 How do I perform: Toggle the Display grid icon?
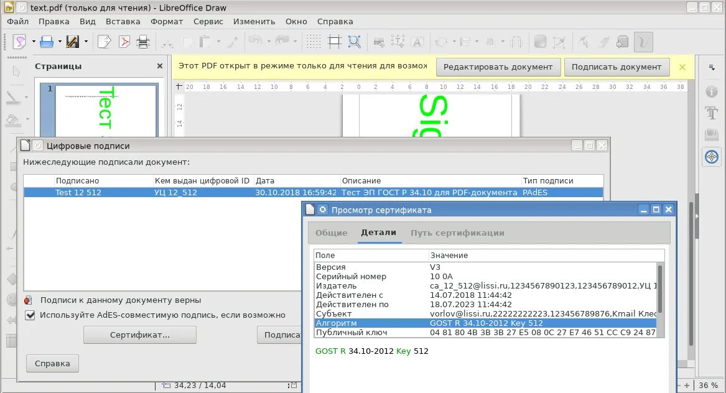tap(314, 42)
